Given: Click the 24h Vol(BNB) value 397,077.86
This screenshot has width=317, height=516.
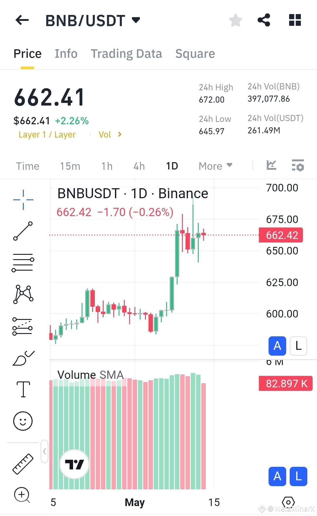Looking at the screenshot, I should (269, 99).
